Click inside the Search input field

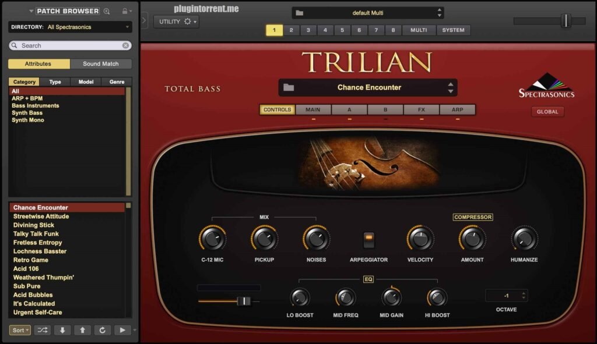tap(70, 45)
